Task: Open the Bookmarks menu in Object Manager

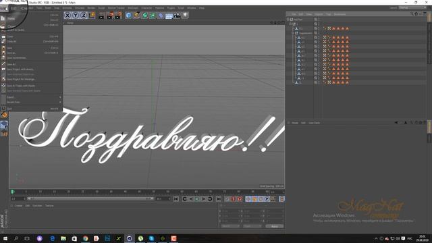Action: 340,14
